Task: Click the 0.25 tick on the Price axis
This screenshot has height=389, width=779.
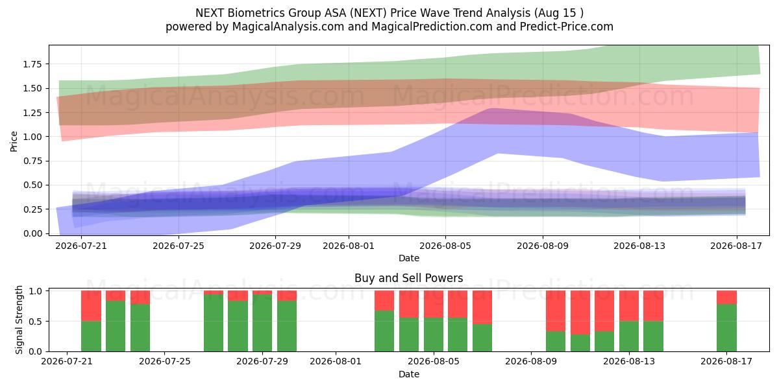Action: [x=32, y=209]
